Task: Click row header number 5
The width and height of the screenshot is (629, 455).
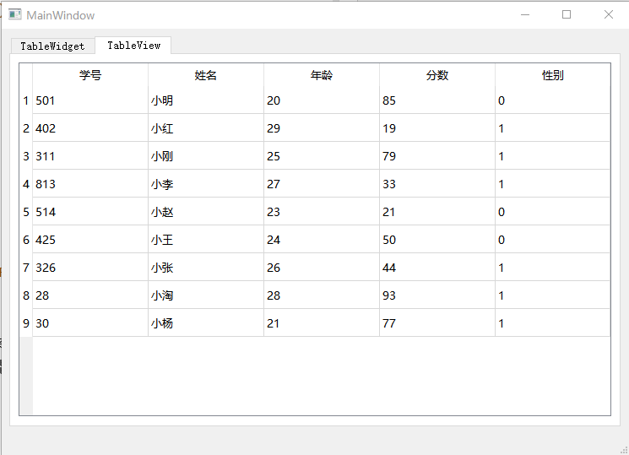Action: click(x=26, y=212)
